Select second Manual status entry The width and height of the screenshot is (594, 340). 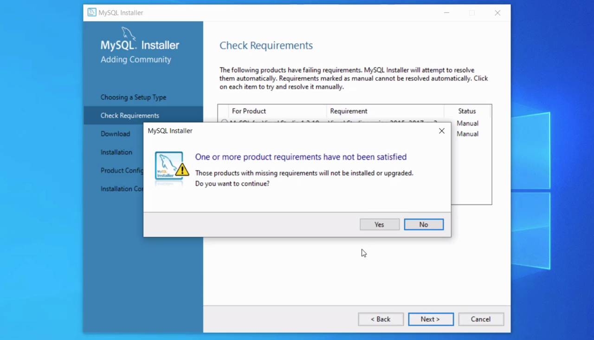(x=467, y=134)
